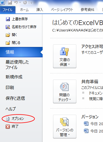The height and width of the screenshot is (142, 103).
Task: Click the 名前を付けて保存 icon
Action: [8, 27]
